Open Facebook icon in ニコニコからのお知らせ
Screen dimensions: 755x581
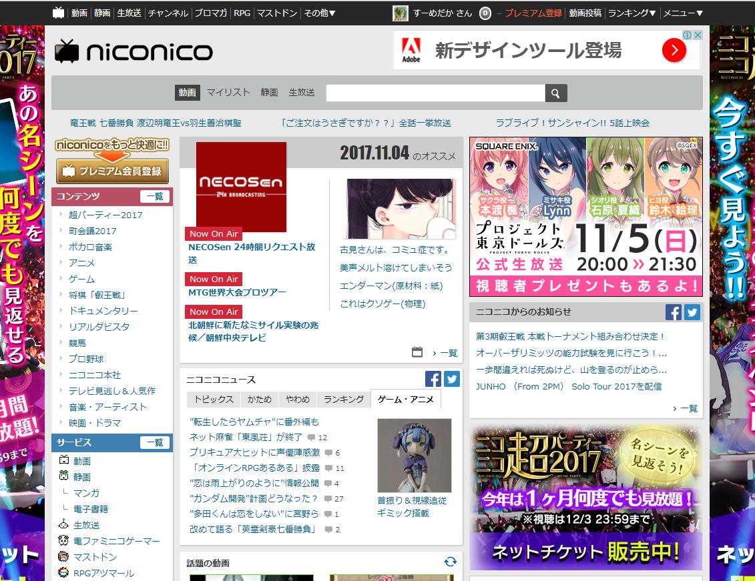pos(674,312)
